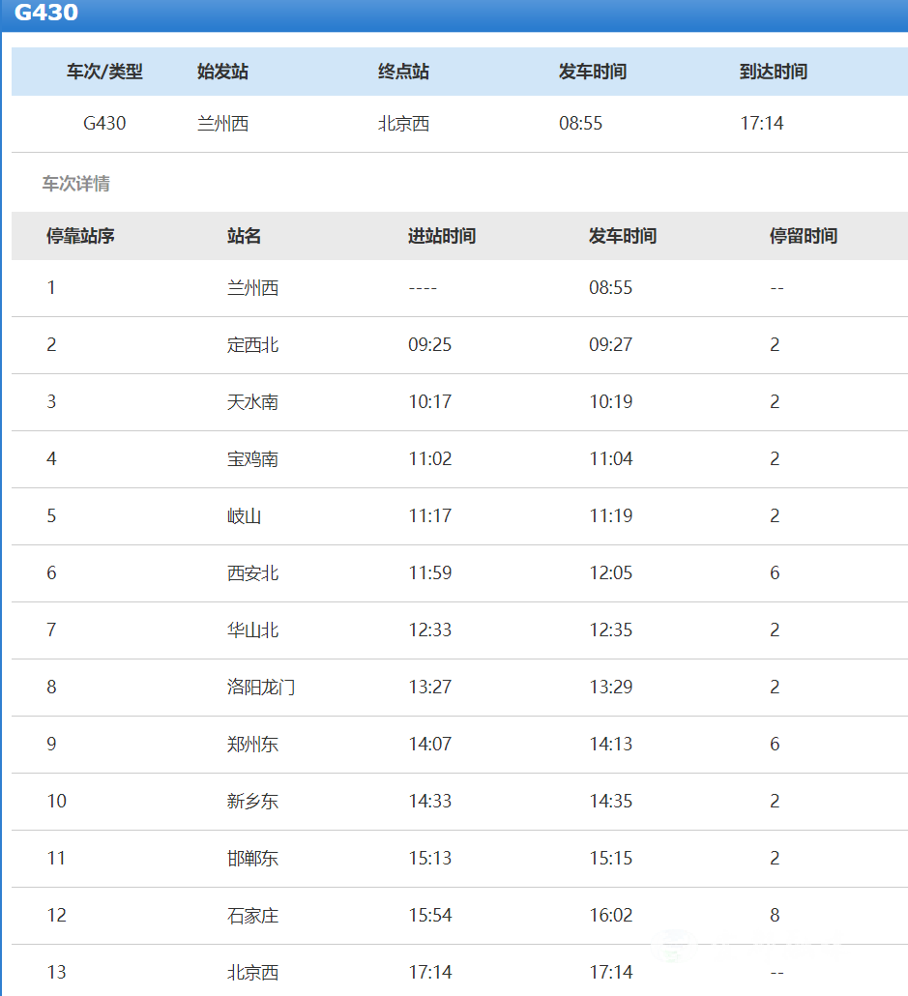Open the 定西北 station entry

tap(252, 345)
